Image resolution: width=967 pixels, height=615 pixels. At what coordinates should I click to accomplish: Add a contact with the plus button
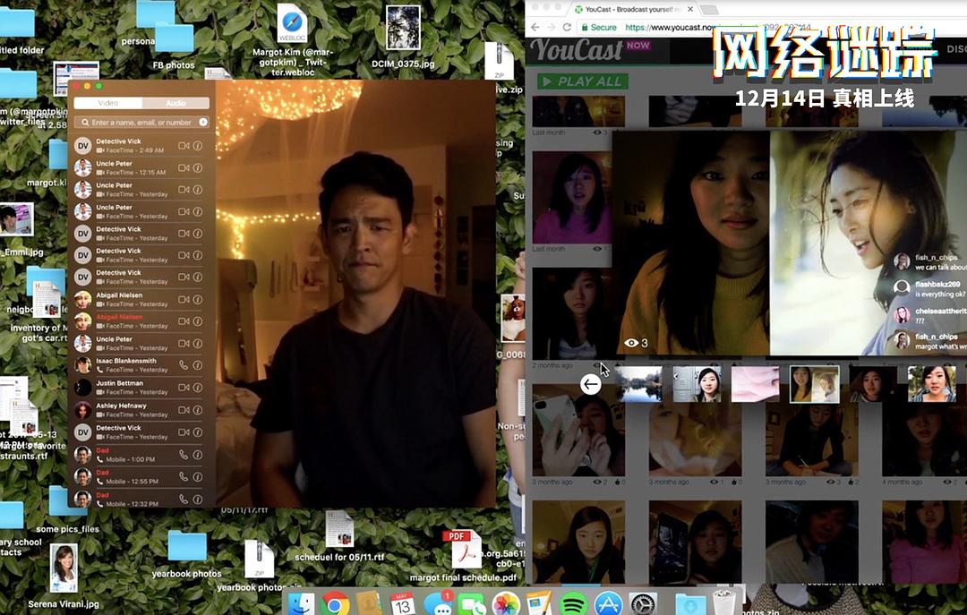click(x=203, y=123)
